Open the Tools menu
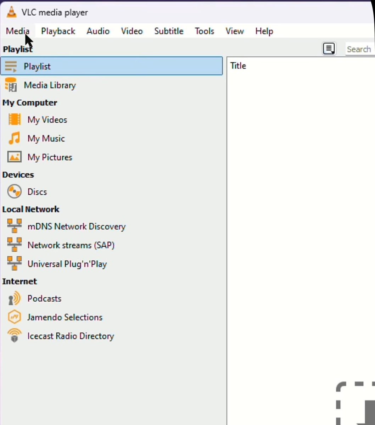Image resolution: width=375 pixels, height=425 pixels. click(x=204, y=31)
